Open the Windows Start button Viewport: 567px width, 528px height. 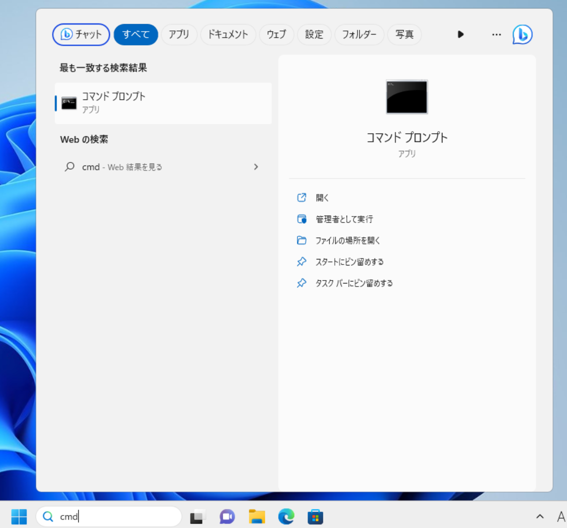(19, 516)
